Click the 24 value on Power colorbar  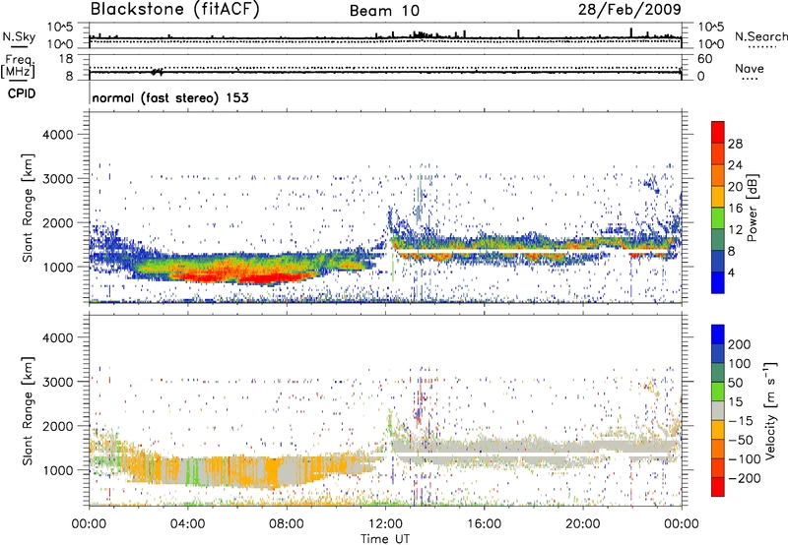735,165
